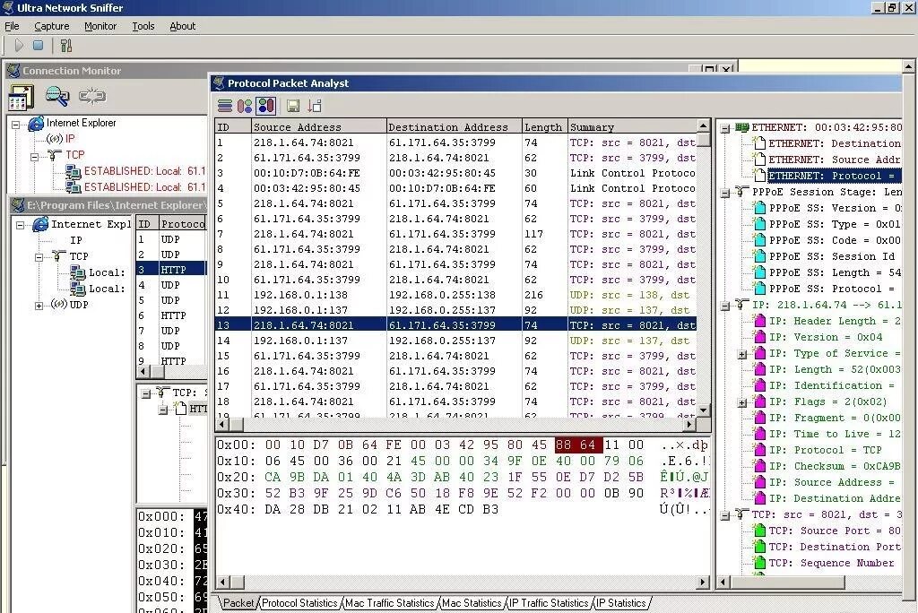Select packet 3 Link Control Protocol row
This screenshot has height=613, width=918.
(456, 173)
